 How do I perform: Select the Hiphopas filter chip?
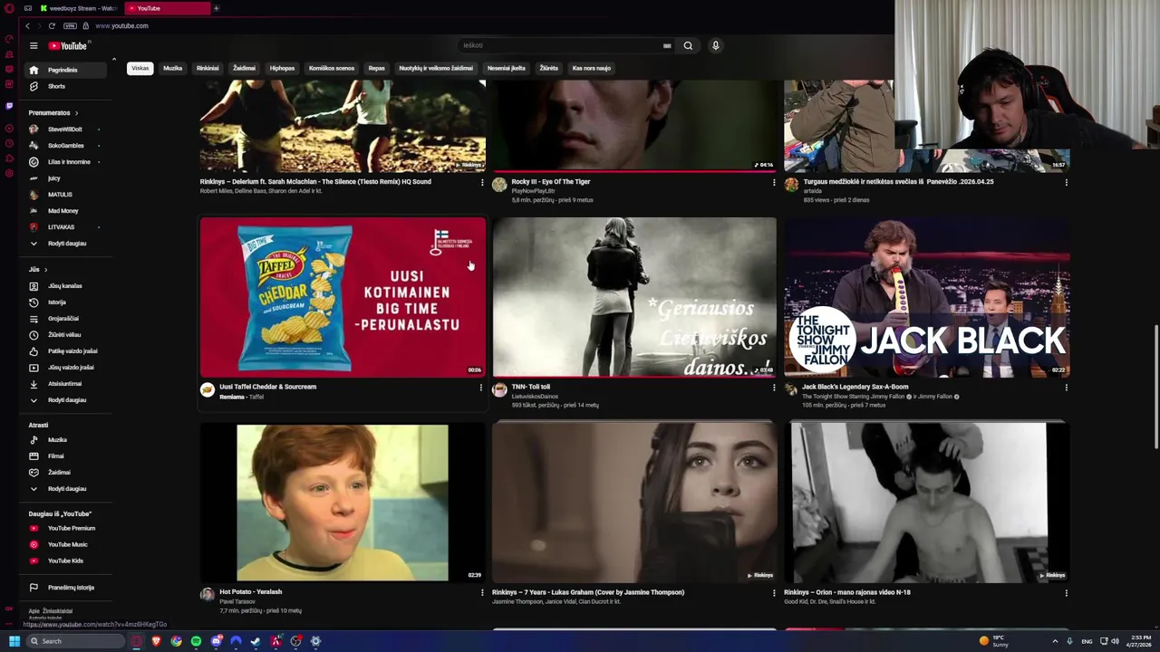pyautogui.click(x=282, y=68)
